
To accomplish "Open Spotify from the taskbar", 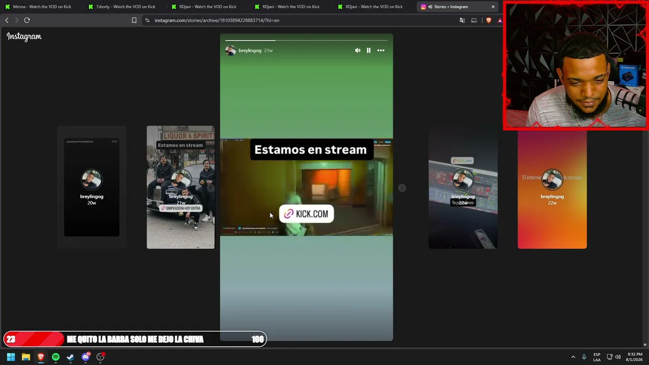I will [x=56, y=357].
